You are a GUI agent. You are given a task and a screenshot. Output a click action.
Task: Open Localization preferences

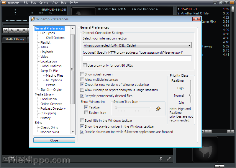tap(49, 61)
